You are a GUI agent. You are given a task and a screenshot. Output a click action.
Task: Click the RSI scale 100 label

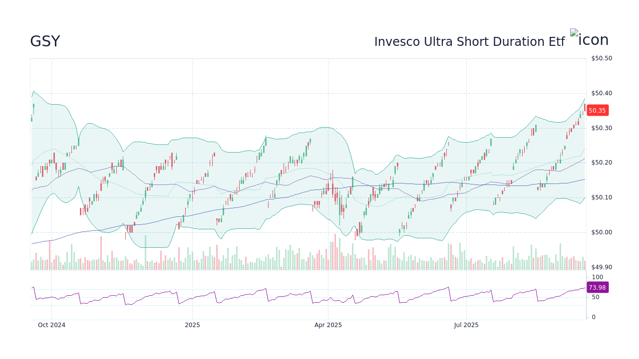tap(598, 277)
